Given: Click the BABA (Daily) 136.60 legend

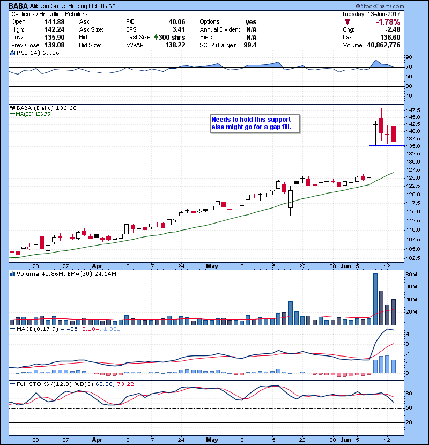Looking at the screenshot, I should [47, 108].
